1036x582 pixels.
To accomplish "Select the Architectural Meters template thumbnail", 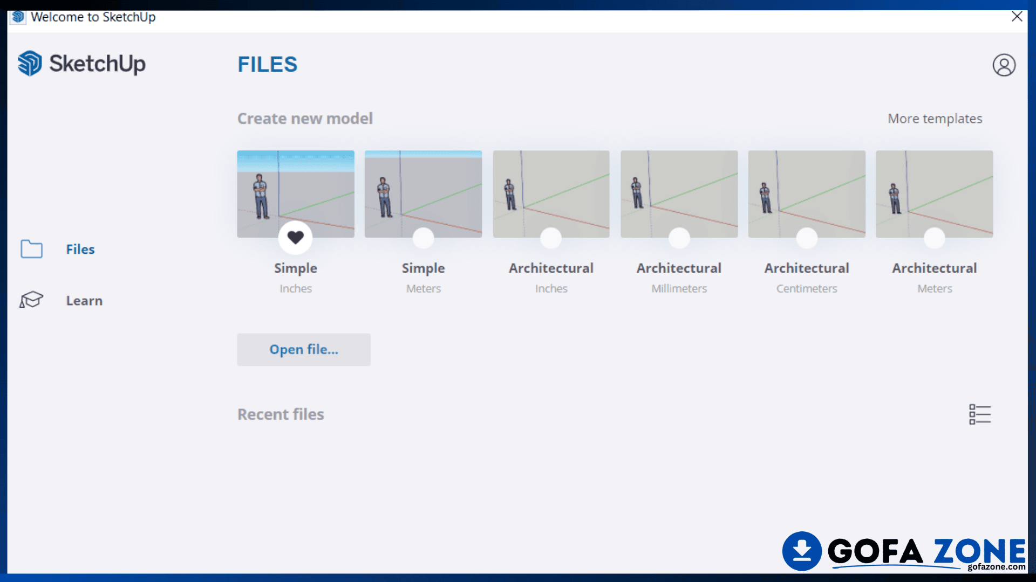I will [934, 194].
